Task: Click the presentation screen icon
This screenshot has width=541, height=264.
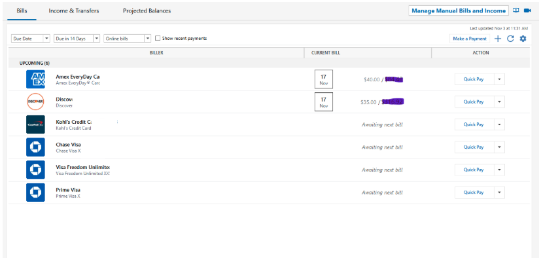Action: click(515, 10)
